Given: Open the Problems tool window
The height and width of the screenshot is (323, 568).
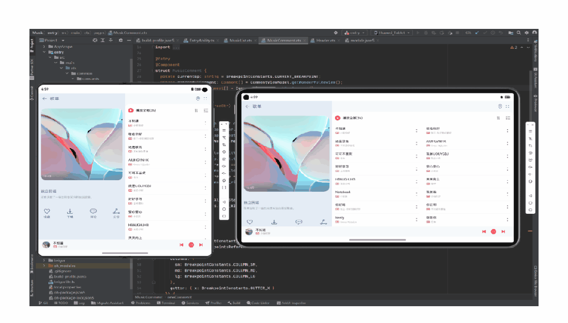Looking at the screenshot, I should tap(140, 303).
